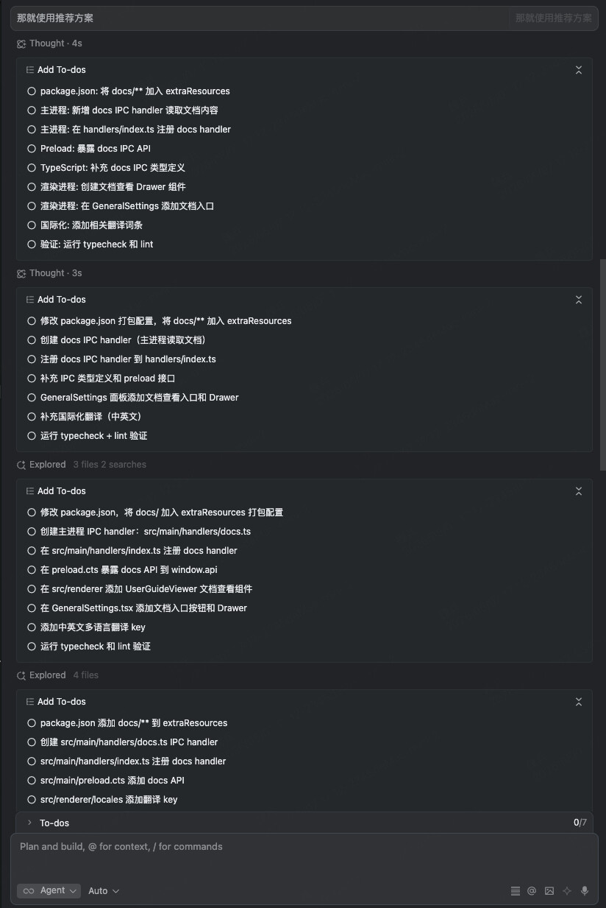Open the Agent mode dropdown

coord(49,890)
